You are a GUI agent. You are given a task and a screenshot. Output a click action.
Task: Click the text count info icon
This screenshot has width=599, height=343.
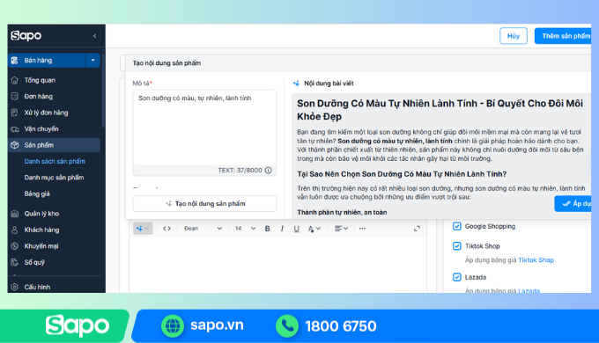click(269, 170)
